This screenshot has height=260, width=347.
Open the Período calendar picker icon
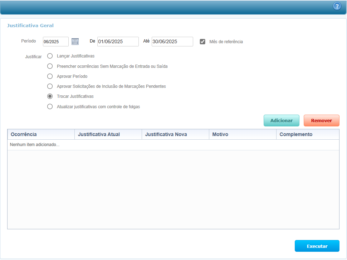point(75,41)
